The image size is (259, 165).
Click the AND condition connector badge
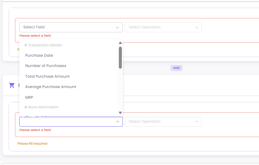[176, 68]
